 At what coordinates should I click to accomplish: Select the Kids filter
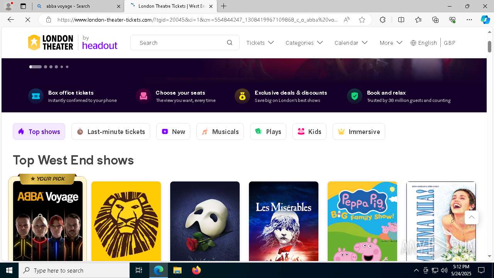tap(310, 132)
